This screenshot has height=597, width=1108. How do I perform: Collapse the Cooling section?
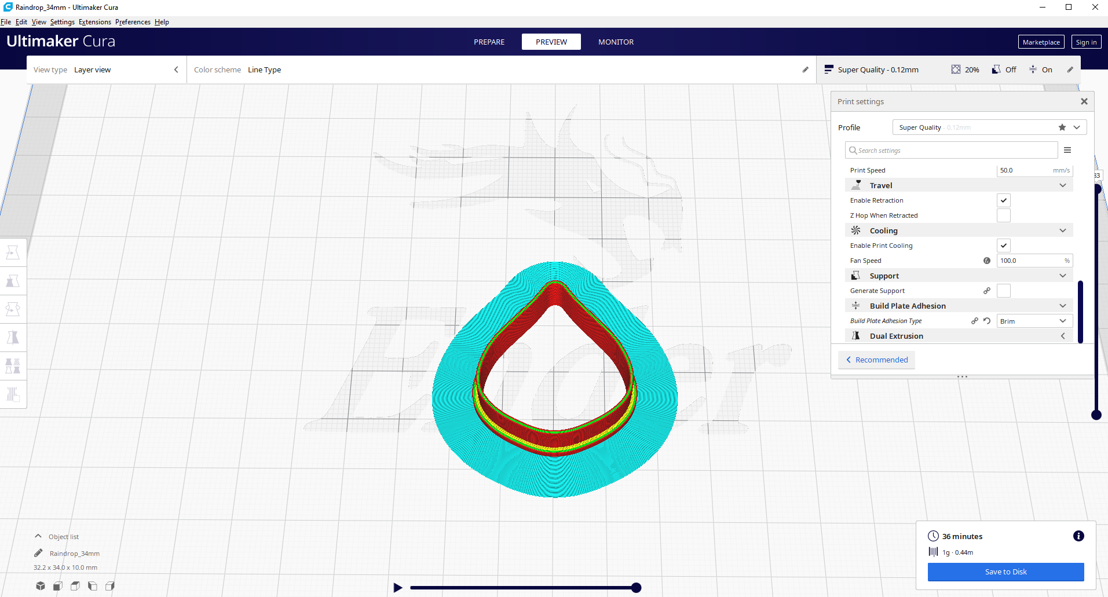1063,230
